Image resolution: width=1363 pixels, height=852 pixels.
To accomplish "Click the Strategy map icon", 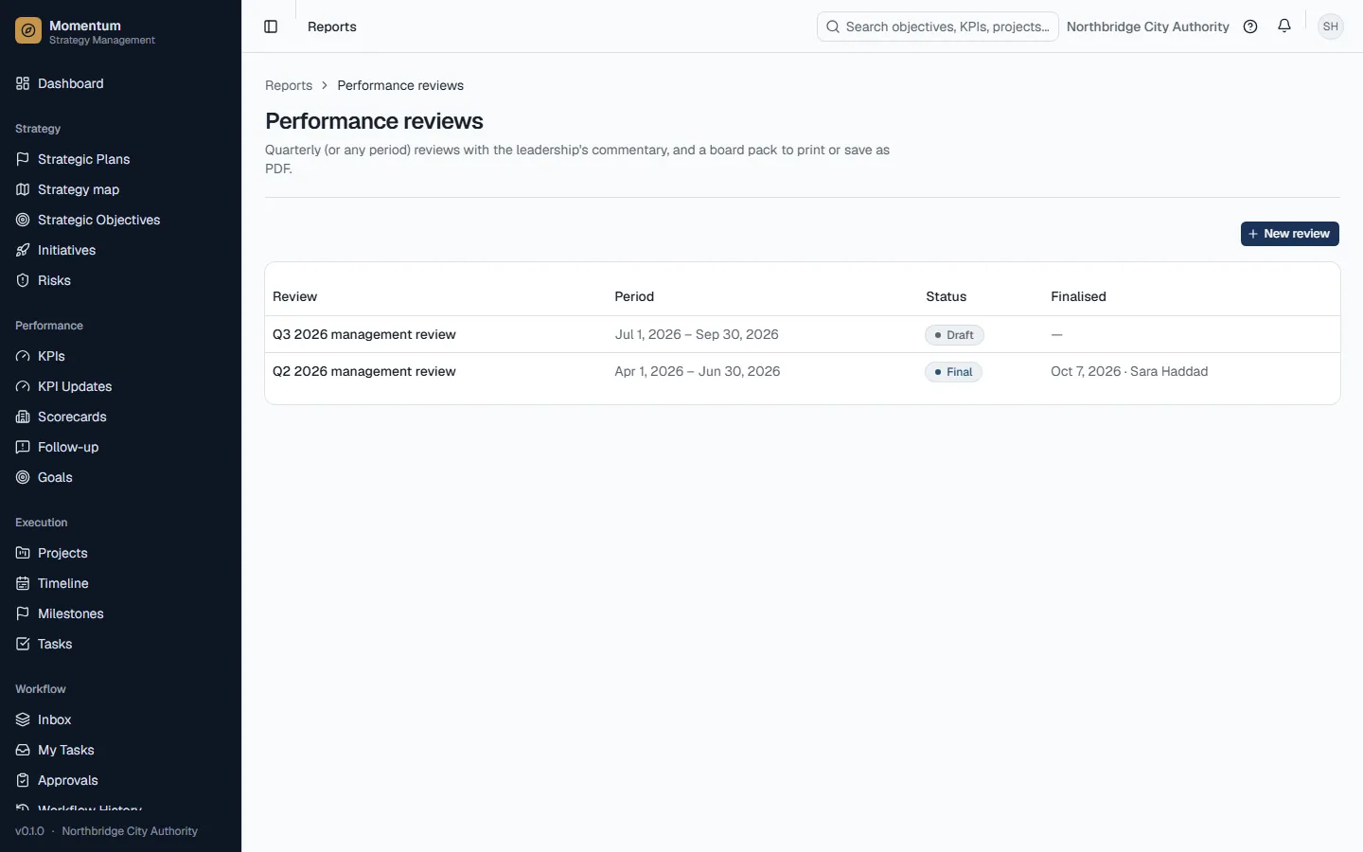I will (x=23, y=189).
